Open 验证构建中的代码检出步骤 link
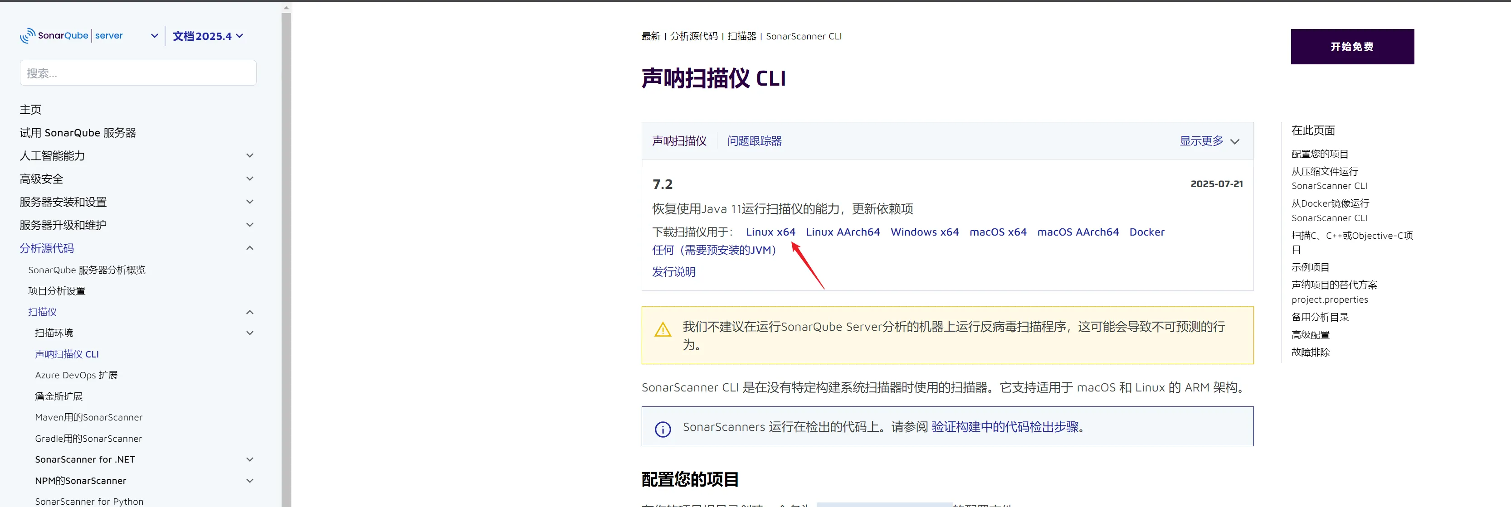 pos(1005,427)
